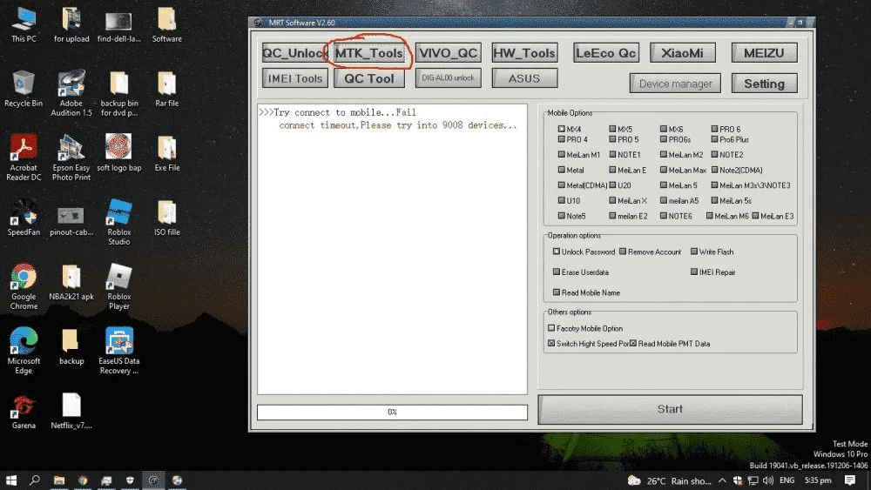Image resolution: width=871 pixels, height=490 pixels.
Task: Switch to MTK_Tools section
Action: tap(368, 53)
